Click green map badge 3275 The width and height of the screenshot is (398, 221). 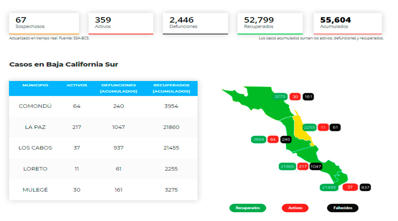pyautogui.click(x=280, y=97)
